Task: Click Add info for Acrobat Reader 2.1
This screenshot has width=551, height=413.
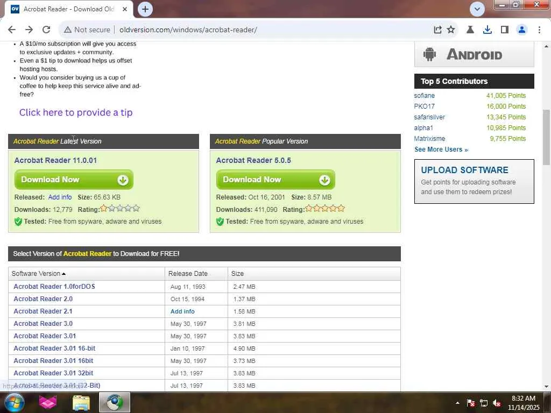Action: pos(182,311)
